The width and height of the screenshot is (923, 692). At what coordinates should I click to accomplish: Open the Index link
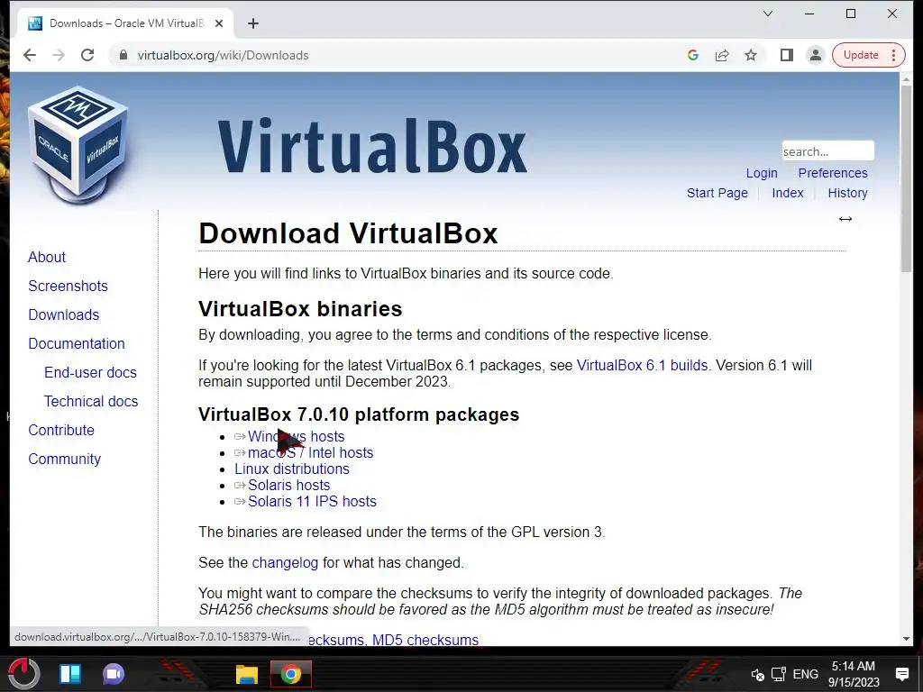coord(788,193)
